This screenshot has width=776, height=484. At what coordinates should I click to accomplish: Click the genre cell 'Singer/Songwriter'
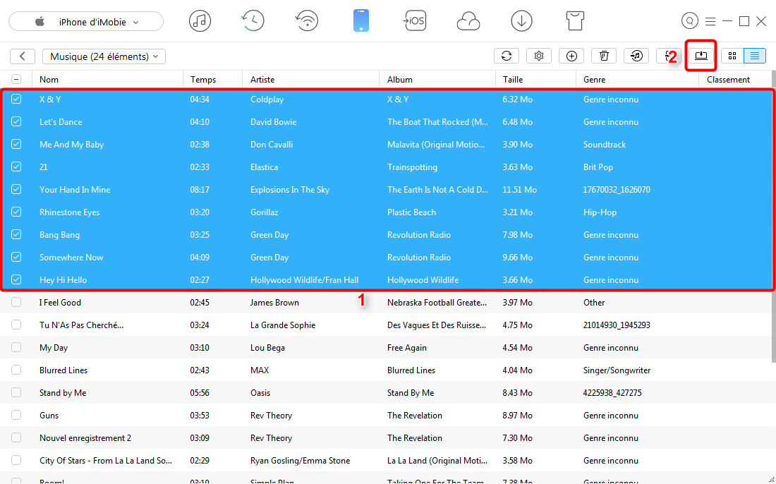click(x=617, y=370)
